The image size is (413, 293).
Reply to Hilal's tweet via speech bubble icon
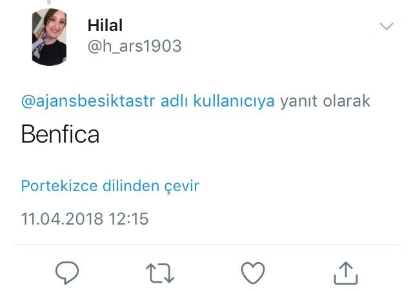pyautogui.click(x=67, y=272)
